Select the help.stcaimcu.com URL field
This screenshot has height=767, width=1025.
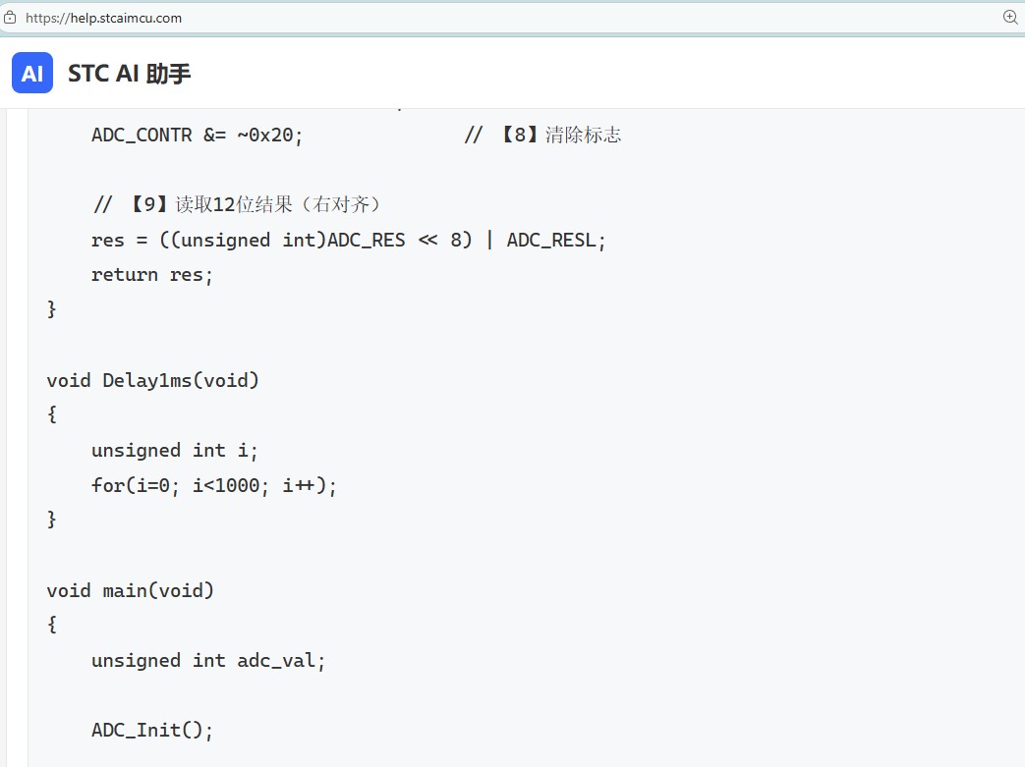click(x=103, y=18)
